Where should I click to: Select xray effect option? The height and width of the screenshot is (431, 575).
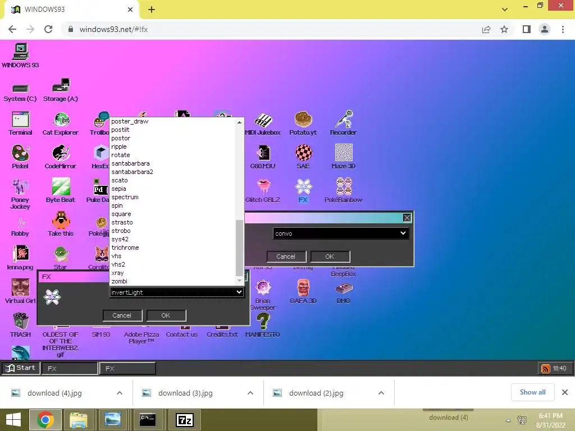117,273
